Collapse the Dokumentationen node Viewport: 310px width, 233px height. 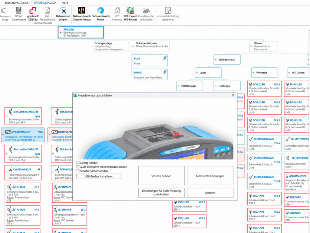click(133, 46)
